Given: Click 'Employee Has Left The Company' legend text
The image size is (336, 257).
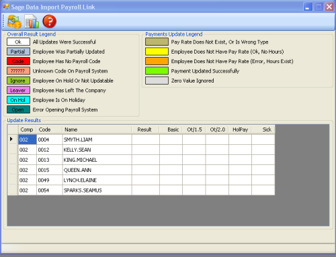Looking at the screenshot, I should (69, 91).
